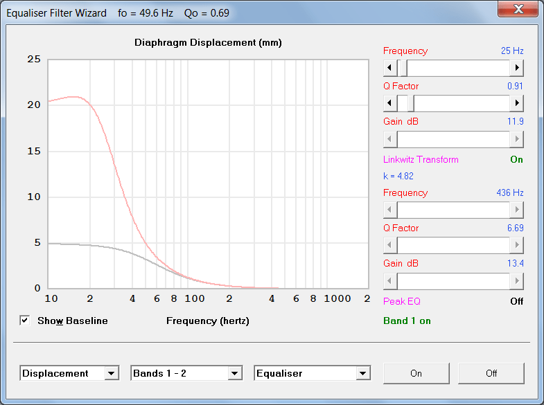
Task: Click the 25 Hz frequency value
Action: pyautogui.click(x=512, y=51)
